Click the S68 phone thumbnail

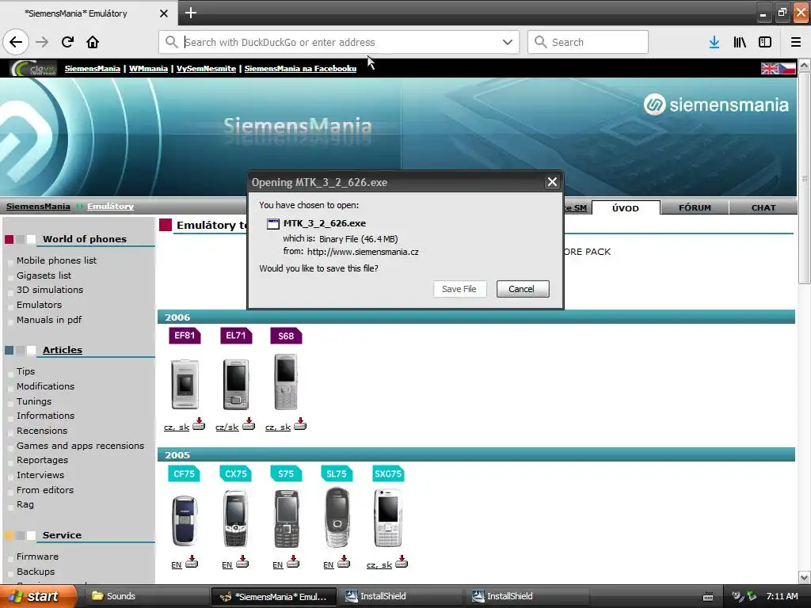click(x=285, y=382)
